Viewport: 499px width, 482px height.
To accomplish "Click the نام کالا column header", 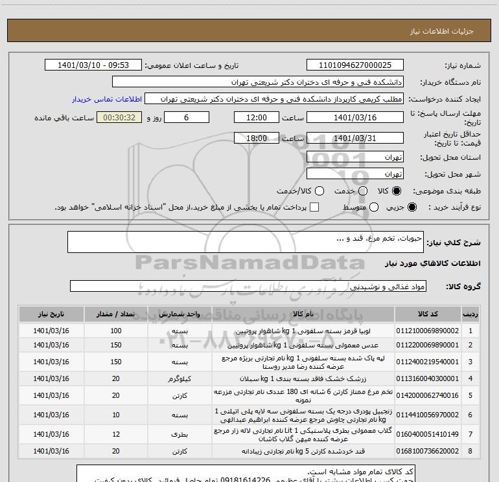I will coord(303,314).
